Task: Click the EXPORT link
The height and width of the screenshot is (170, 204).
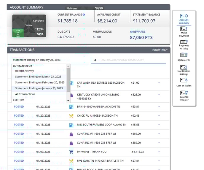Action: pyautogui.click(x=156, y=50)
